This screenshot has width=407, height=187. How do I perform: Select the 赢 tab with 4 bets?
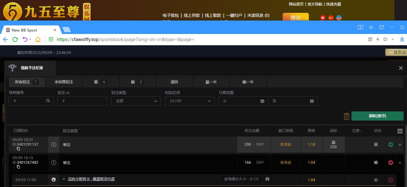point(100,82)
